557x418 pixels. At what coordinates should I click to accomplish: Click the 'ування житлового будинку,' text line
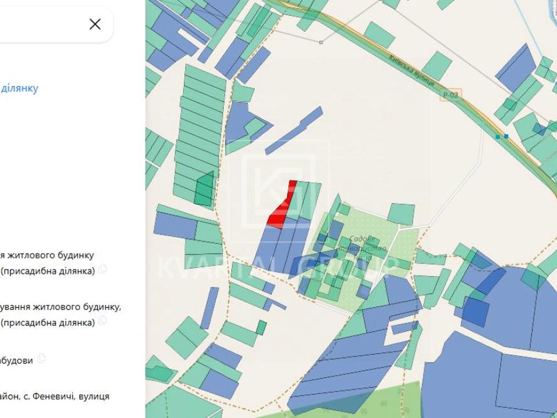coord(61,307)
